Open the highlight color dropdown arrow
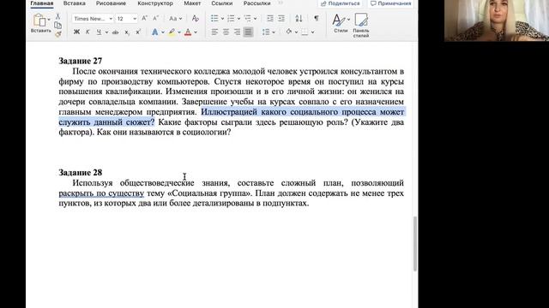Screen dimensions: 549x308 pyautogui.click(x=179, y=33)
